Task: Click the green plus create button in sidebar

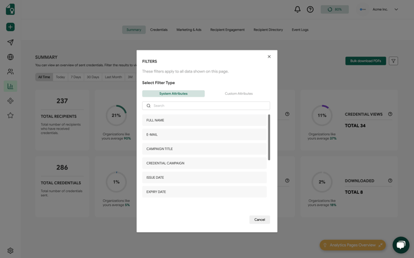Action: pos(10,27)
